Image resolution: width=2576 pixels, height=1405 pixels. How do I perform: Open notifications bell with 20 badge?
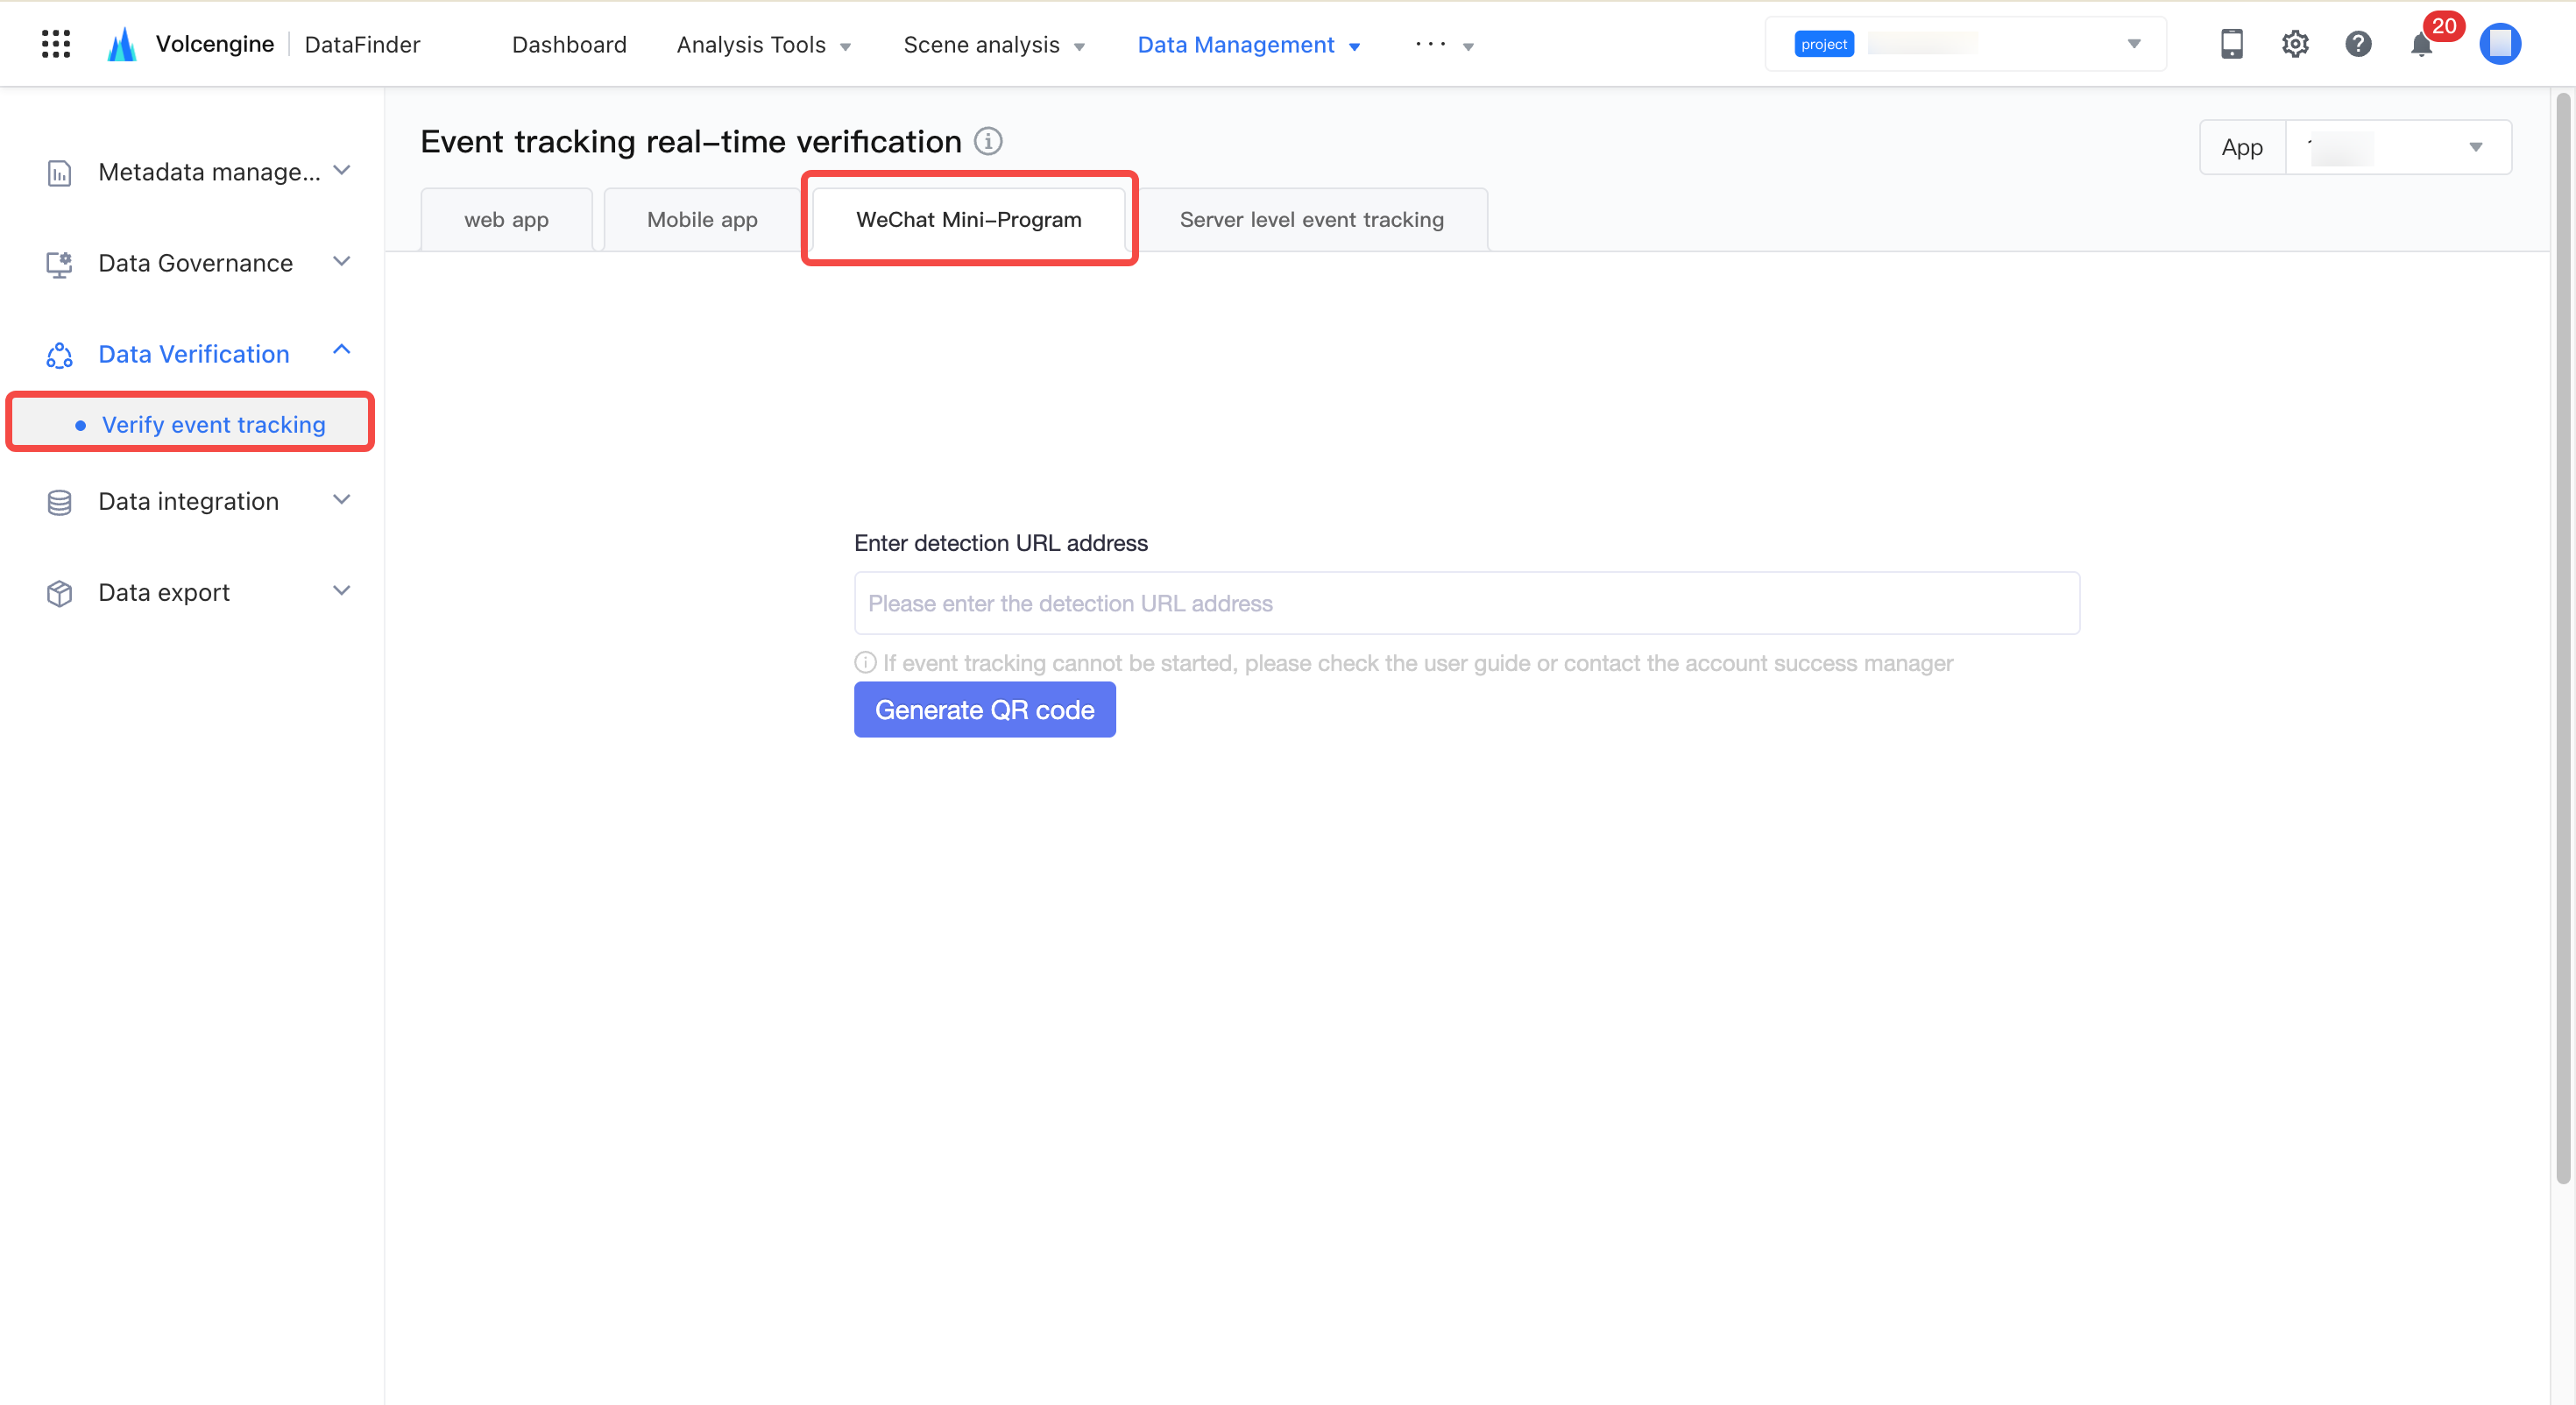tap(2422, 44)
